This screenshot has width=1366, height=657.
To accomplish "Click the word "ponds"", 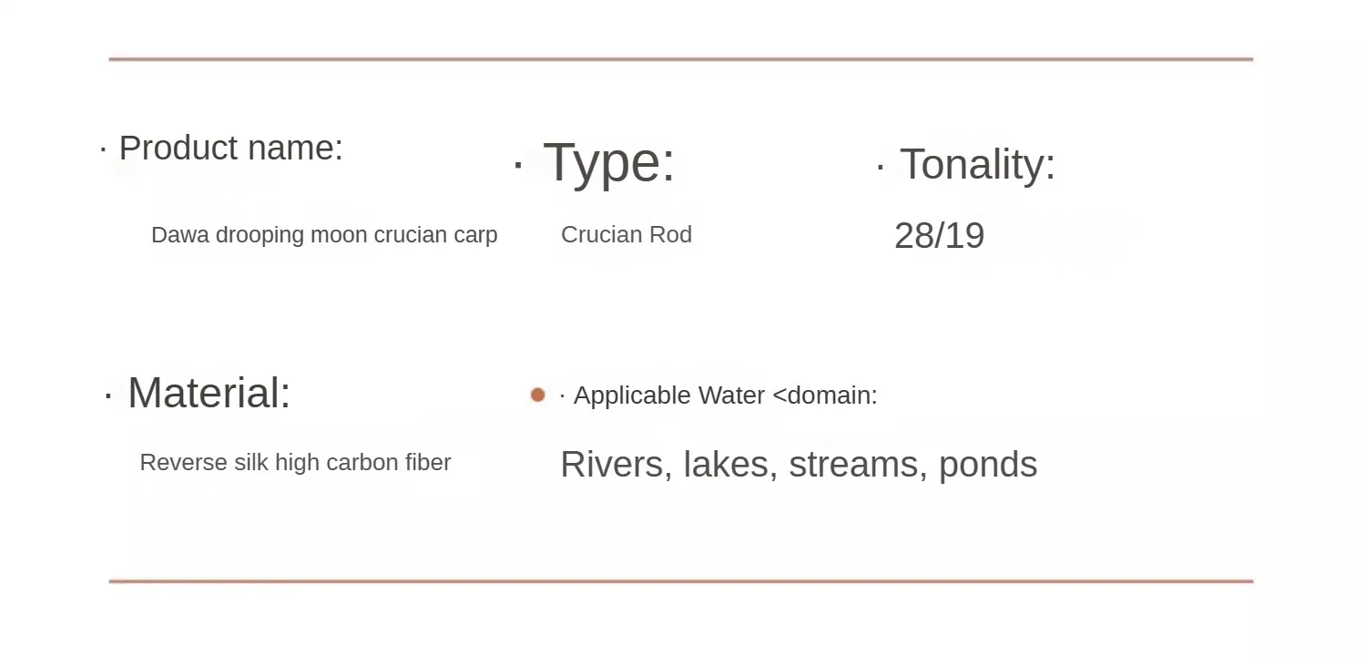I will tap(988, 465).
